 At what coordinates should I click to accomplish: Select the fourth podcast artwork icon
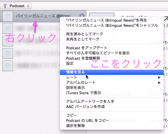pyautogui.click(x=8, y=53)
